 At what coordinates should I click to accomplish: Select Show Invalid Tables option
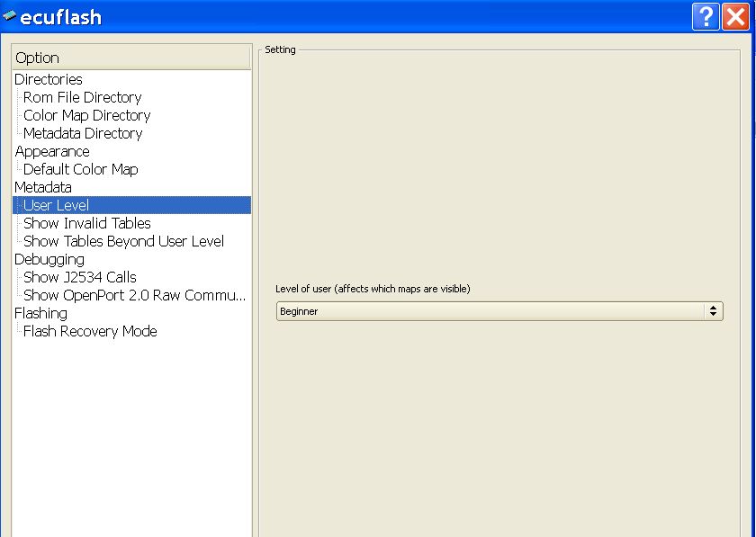tap(86, 223)
